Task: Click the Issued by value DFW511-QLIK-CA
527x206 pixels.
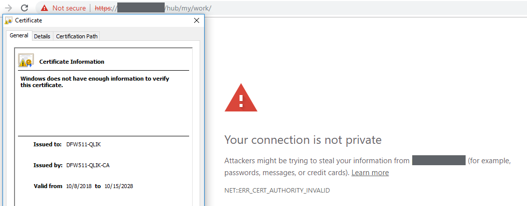Action: (x=87, y=165)
